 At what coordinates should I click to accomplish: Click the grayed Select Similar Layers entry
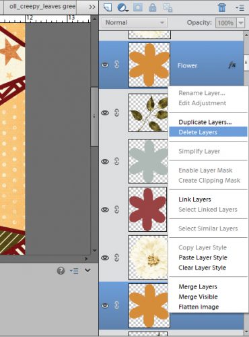[x=208, y=228]
